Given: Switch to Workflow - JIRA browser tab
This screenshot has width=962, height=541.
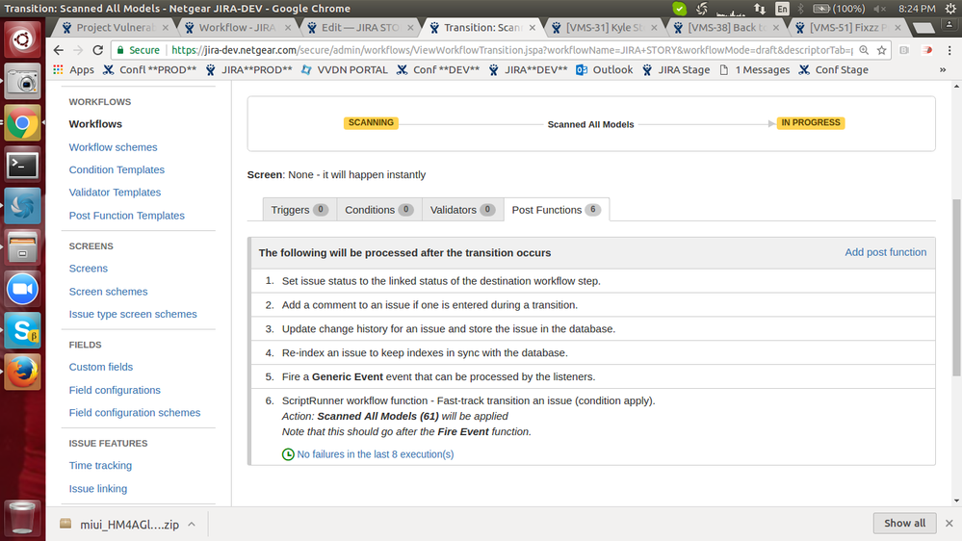Looking at the screenshot, I should pyautogui.click(x=237, y=28).
